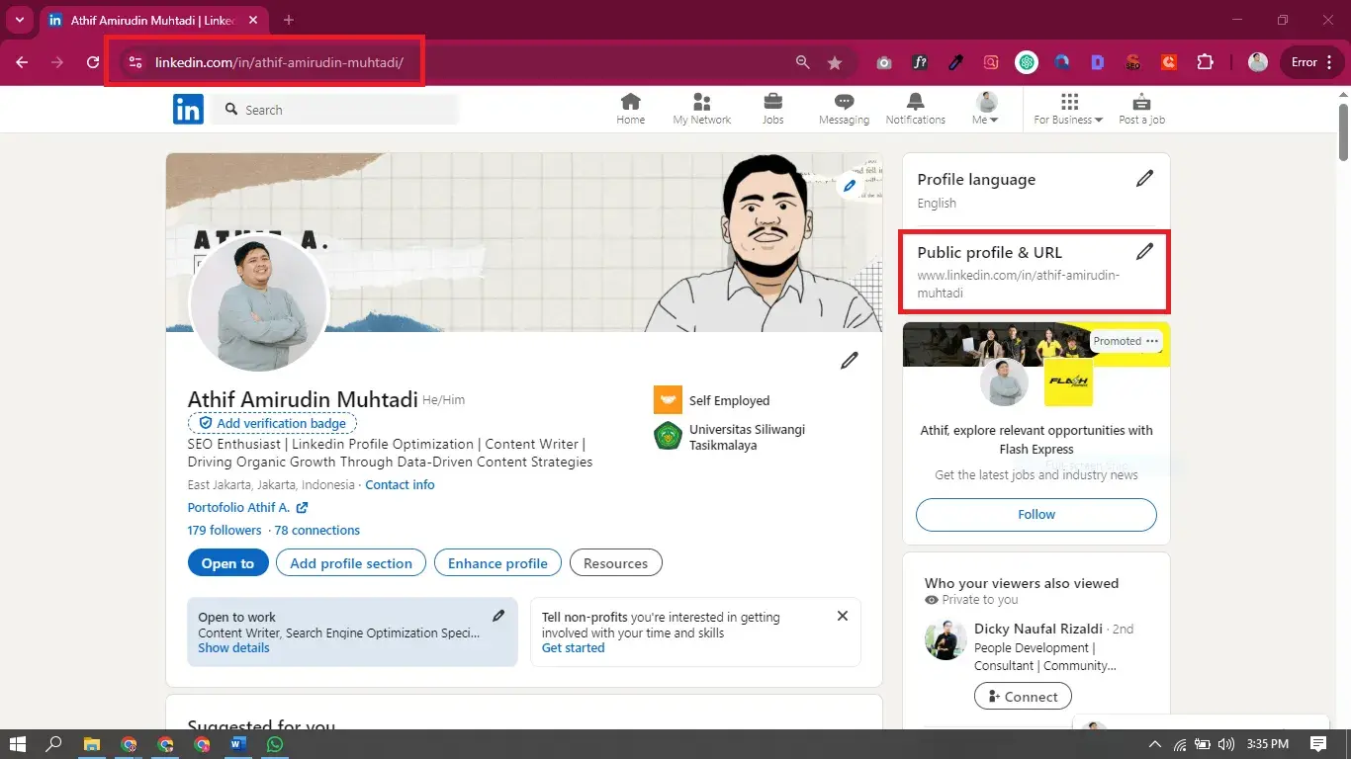1351x759 pixels.
Task: Open the camera screenshot extension
Action: tap(884, 62)
